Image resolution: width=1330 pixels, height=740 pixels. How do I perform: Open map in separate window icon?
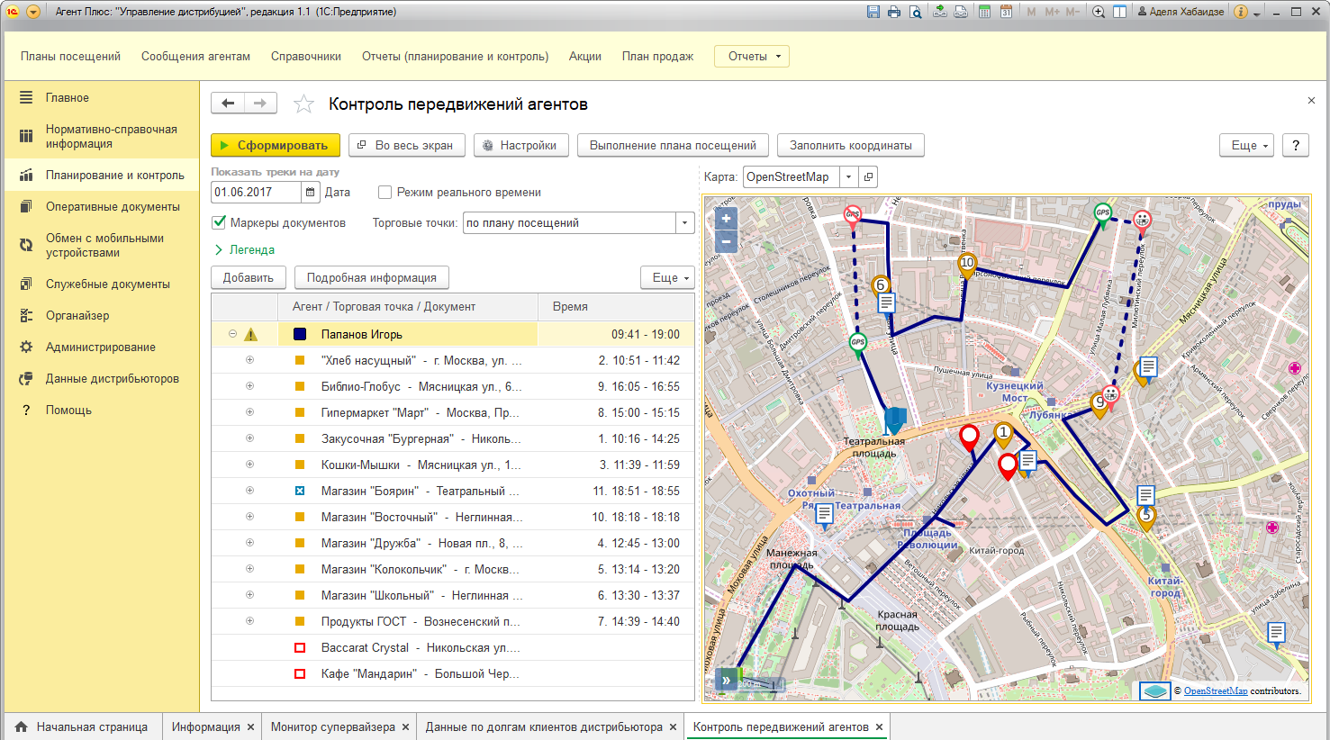coord(869,177)
